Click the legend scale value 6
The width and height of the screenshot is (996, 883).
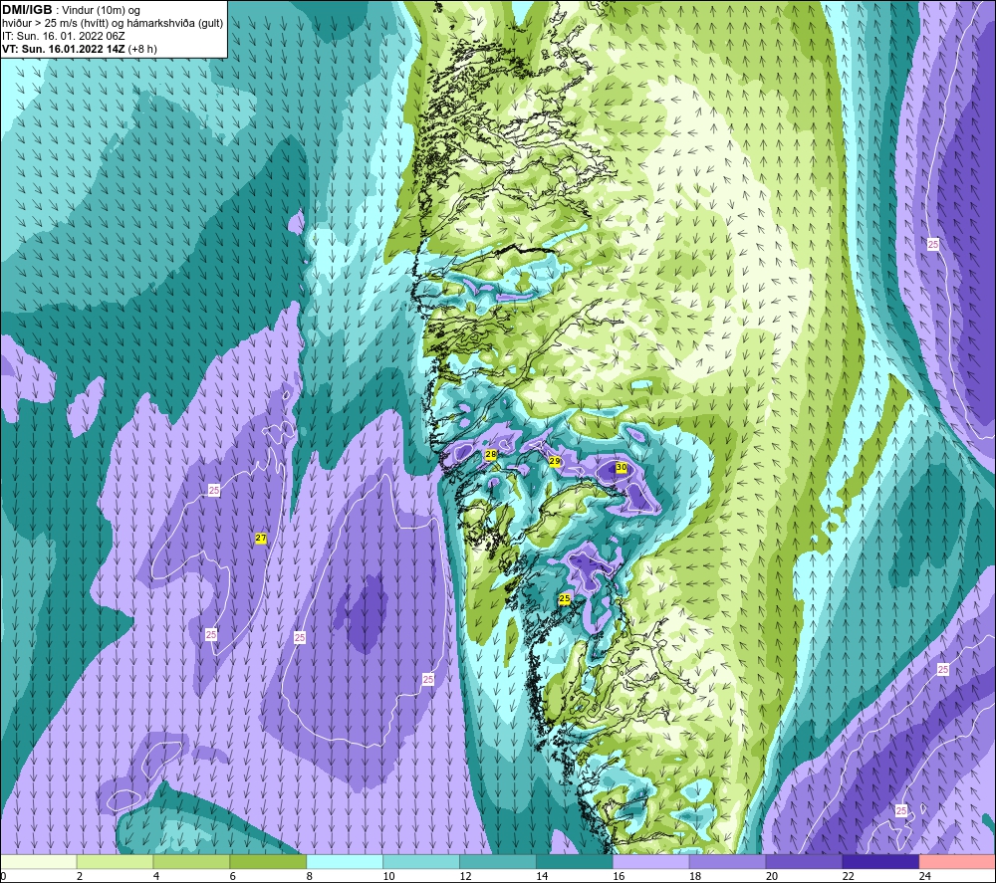pos(232,876)
